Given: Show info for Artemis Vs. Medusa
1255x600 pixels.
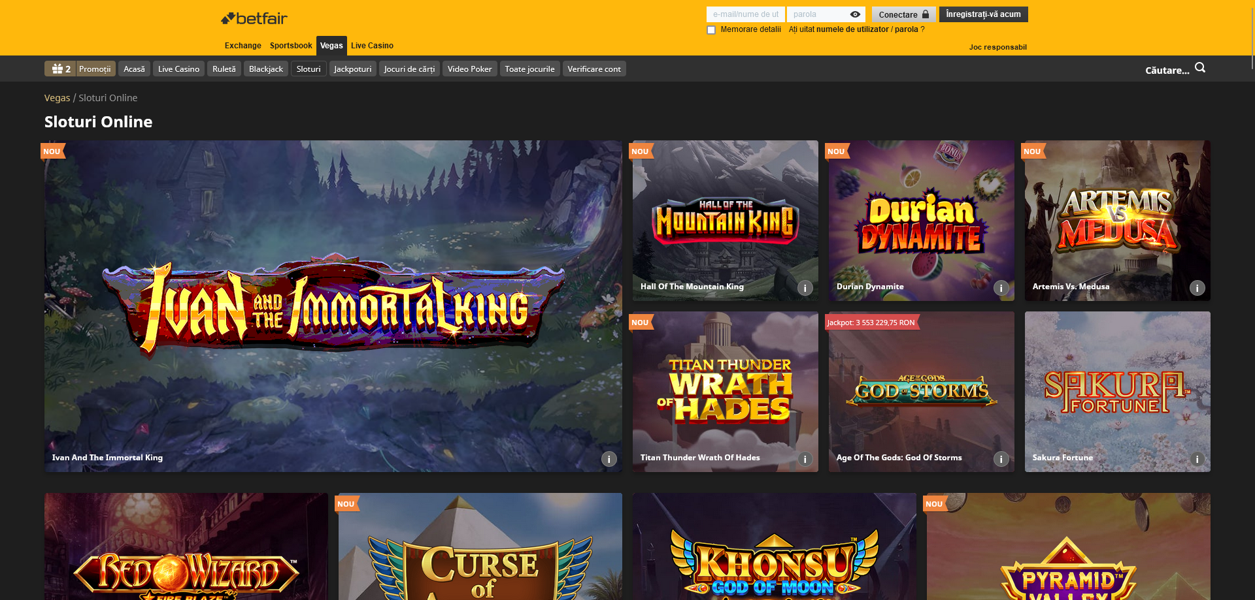Looking at the screenshot, I should click(x=1197, y=288).
